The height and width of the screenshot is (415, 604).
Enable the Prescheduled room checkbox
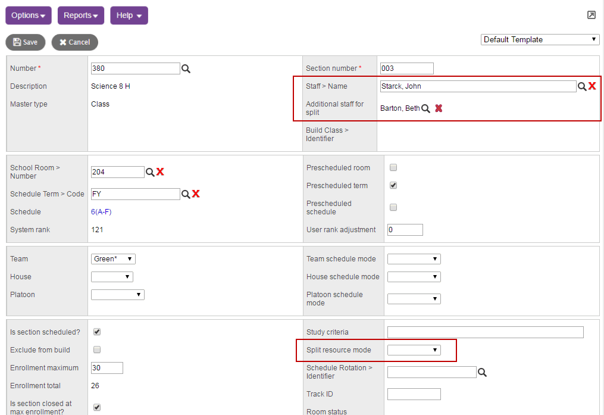click(x=393, y=168)
